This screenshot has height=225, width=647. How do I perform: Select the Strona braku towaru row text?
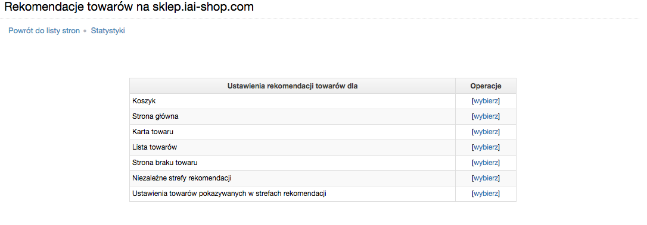pyautogui.click(x=165, y=163)
